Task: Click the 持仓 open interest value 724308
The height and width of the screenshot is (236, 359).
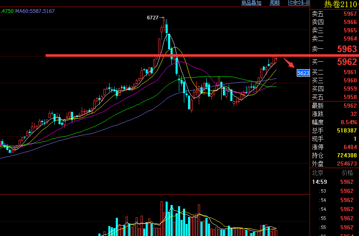Action: (347, 155)
